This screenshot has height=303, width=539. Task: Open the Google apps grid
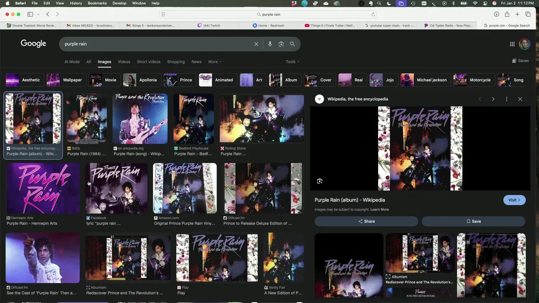click(512, 44)
